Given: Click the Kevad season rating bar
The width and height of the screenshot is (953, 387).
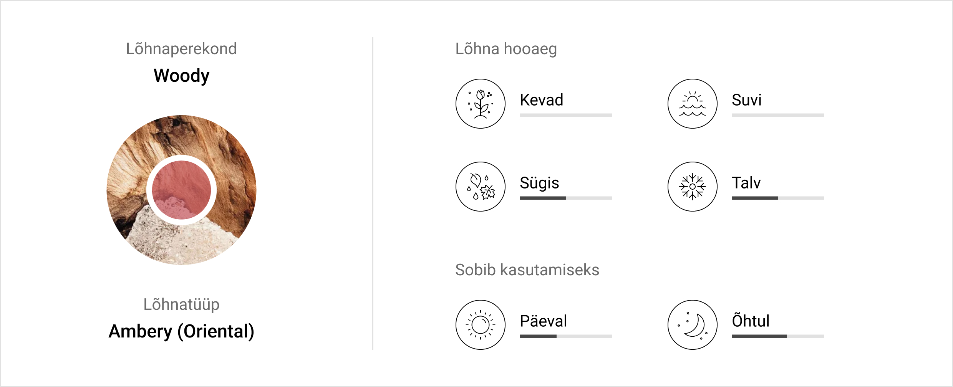Looking at the screenshot, I should click(565, 115).
